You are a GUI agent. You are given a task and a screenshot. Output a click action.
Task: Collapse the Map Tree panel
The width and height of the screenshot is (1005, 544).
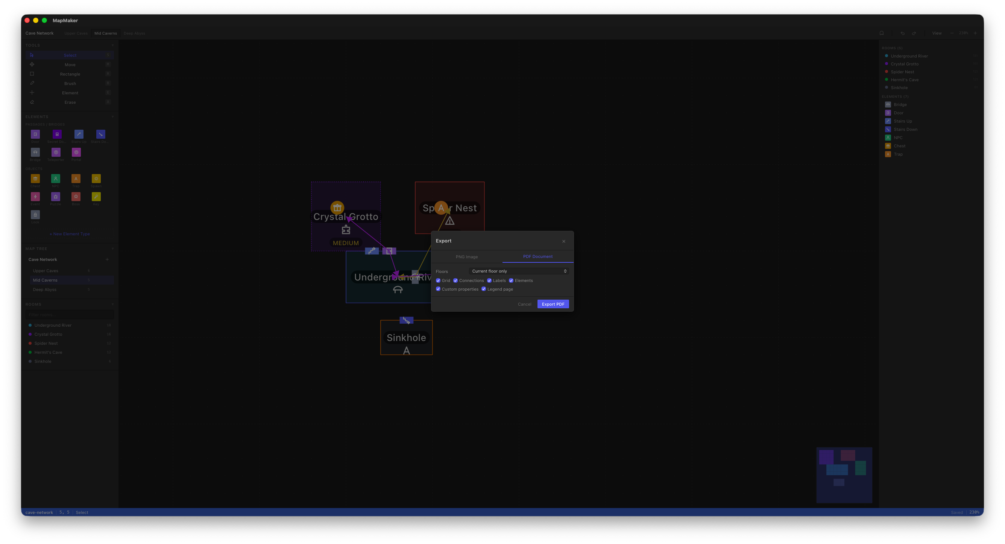coord(113,249)
